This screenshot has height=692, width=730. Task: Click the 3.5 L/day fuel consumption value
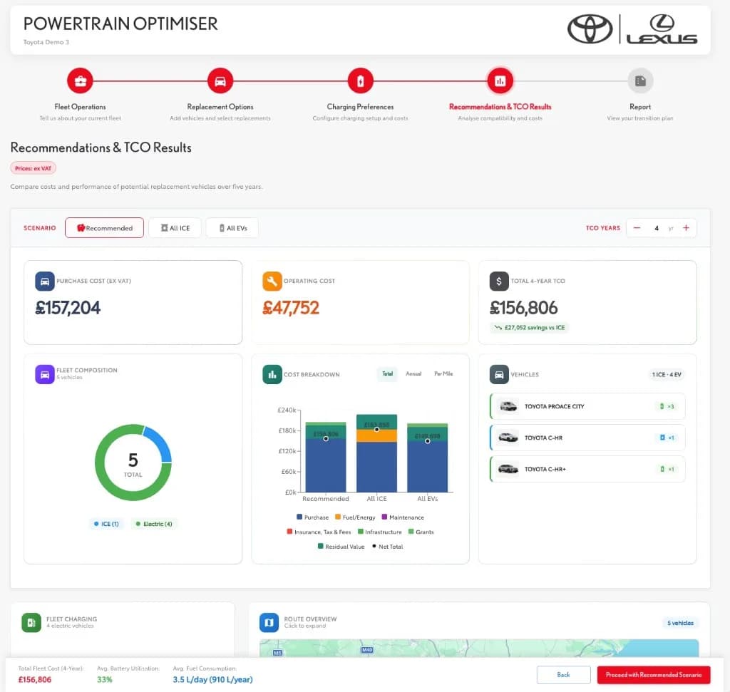tap(212, 680)
